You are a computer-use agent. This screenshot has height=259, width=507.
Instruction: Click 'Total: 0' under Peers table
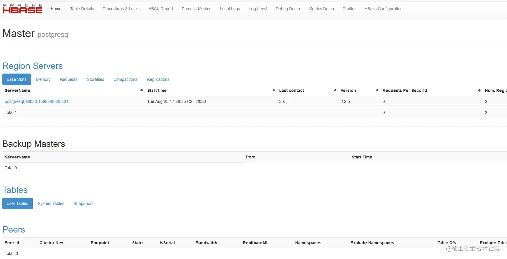tap(11, 254)
